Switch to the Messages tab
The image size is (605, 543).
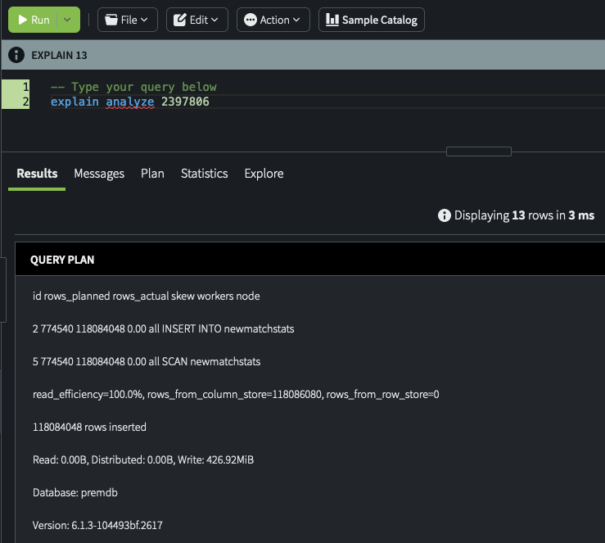pyautogui.click(x=99, y=174)
